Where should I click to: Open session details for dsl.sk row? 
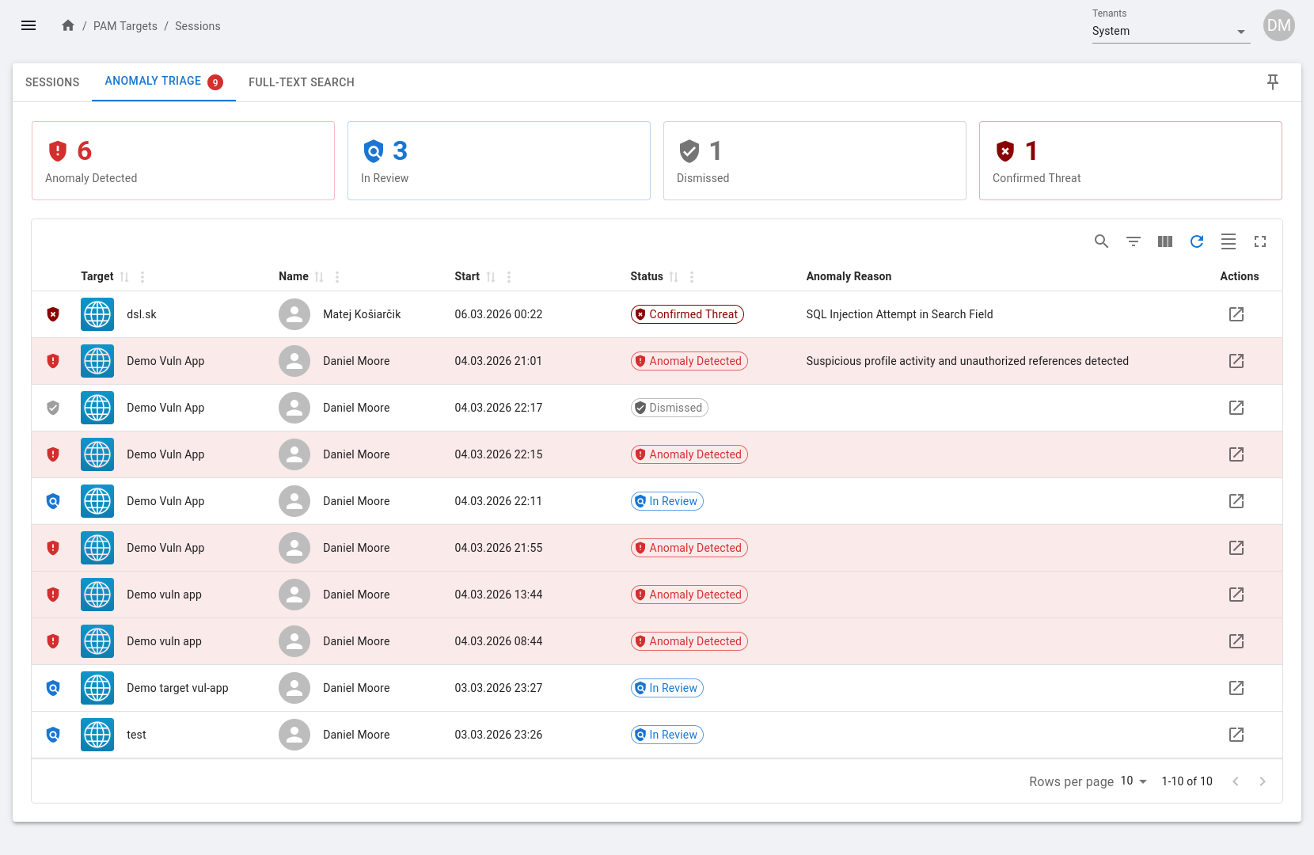pyautogui.click(x=1236, y=314)
